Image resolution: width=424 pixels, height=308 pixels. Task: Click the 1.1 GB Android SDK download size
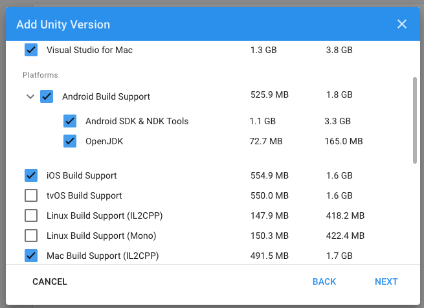pos(262,121)
